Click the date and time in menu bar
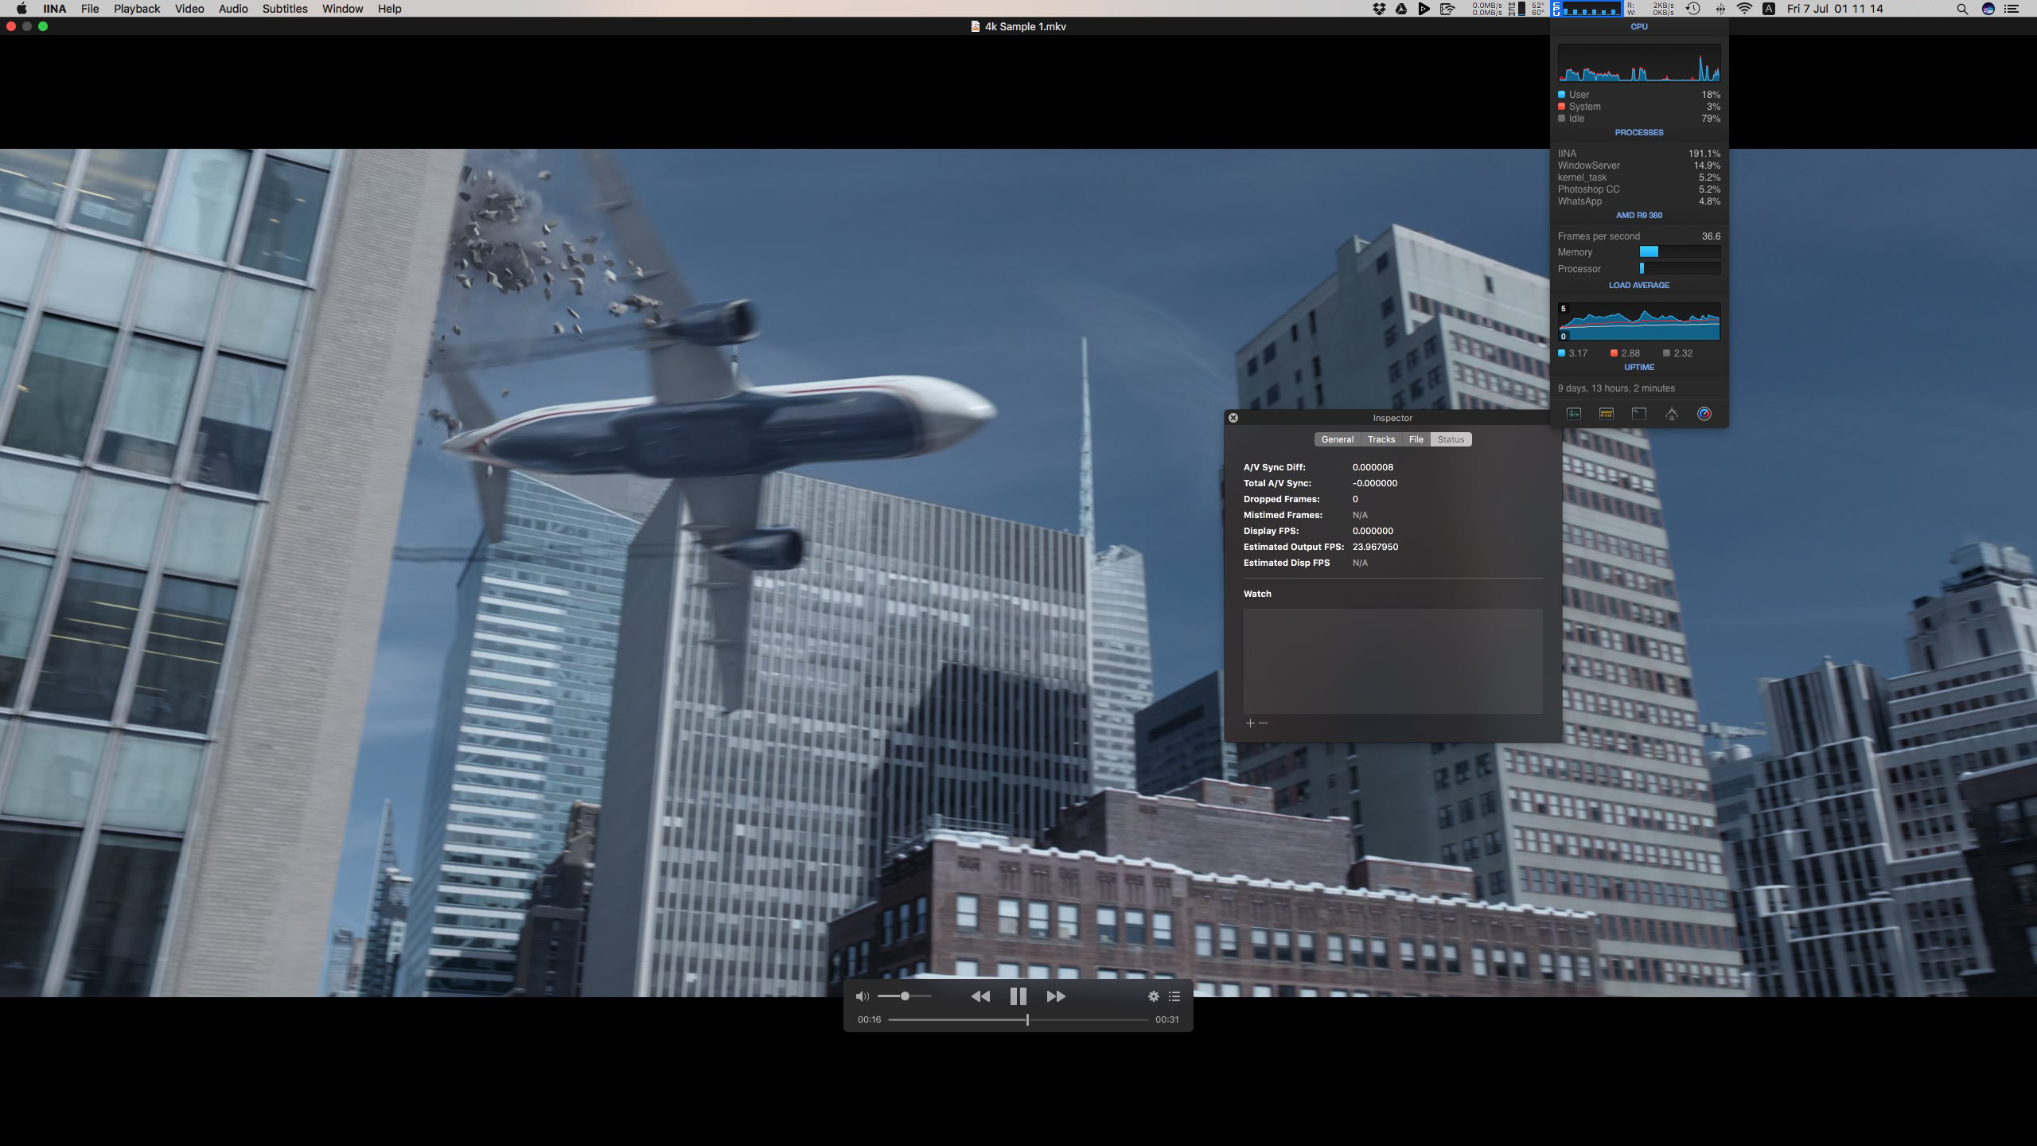 pyautogui.click(x=1835, y=9)
